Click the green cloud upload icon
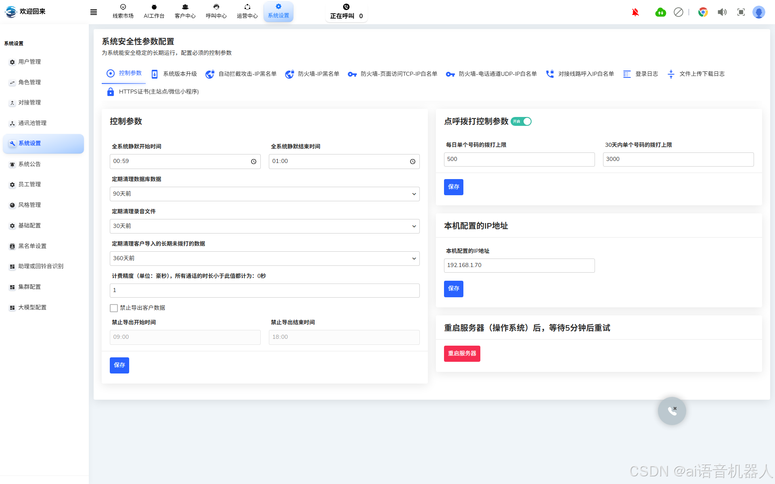The height and width of the screenshot is (484, 775). 661,12
